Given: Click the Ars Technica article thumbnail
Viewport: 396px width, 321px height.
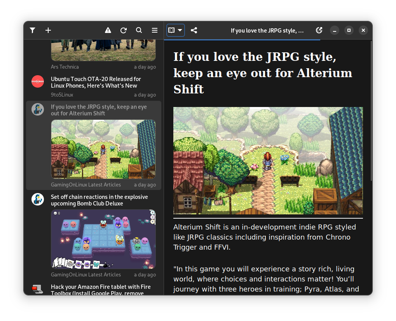Looking at the screenshot, I should point(103,50).
